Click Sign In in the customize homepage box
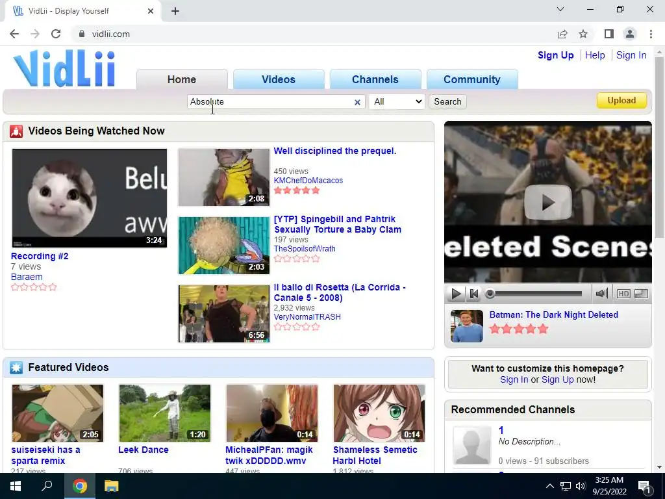665x499 pixels. [514, 379]
